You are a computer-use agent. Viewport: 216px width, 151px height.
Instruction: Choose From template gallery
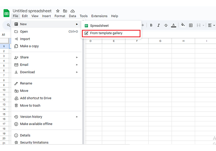click(x=111, y=33)
